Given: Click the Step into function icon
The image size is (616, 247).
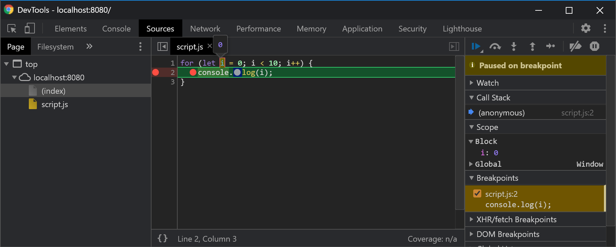Looking at the screenshot, I should click(x=513, y=47).
